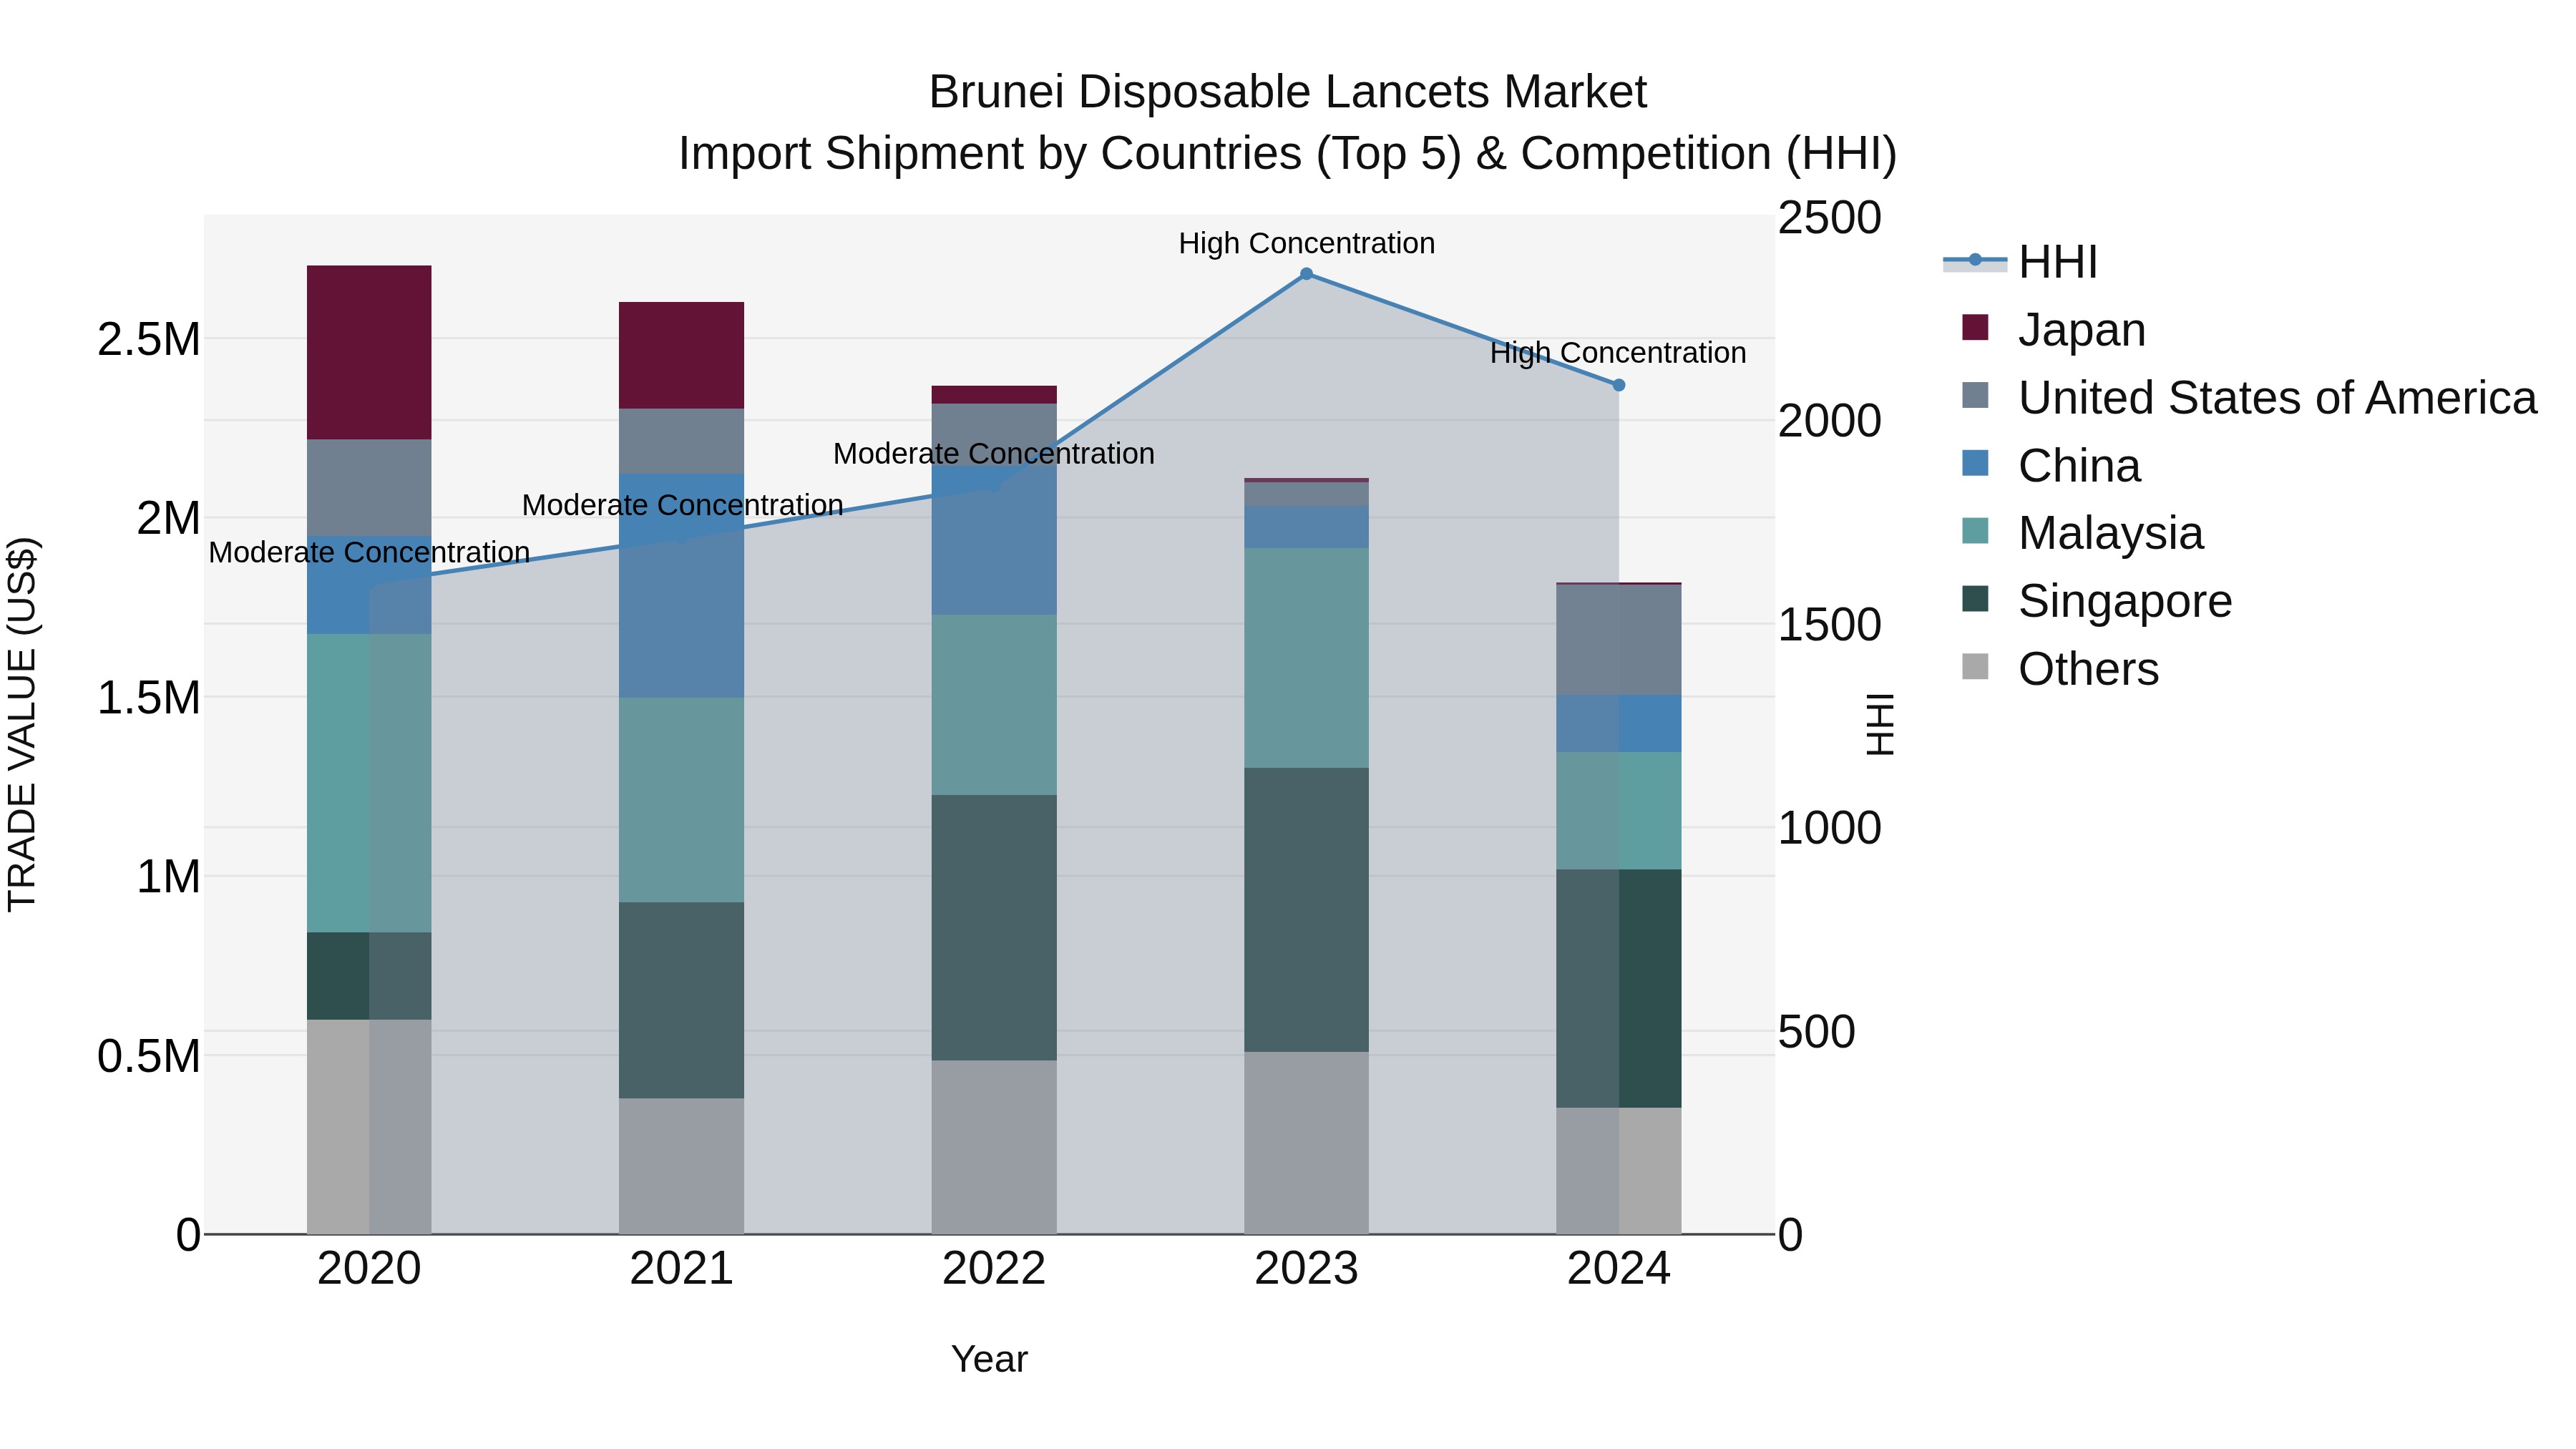Click the 2.5M trade value axis tick
This screenshot has width=2576, height=1449.
point(149,340)
